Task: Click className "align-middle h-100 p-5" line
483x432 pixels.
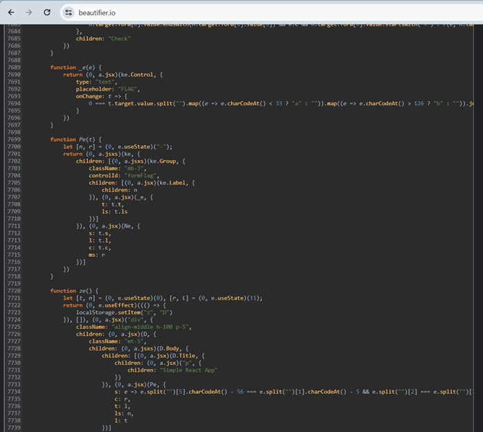Action: click(x=134, y=327)
